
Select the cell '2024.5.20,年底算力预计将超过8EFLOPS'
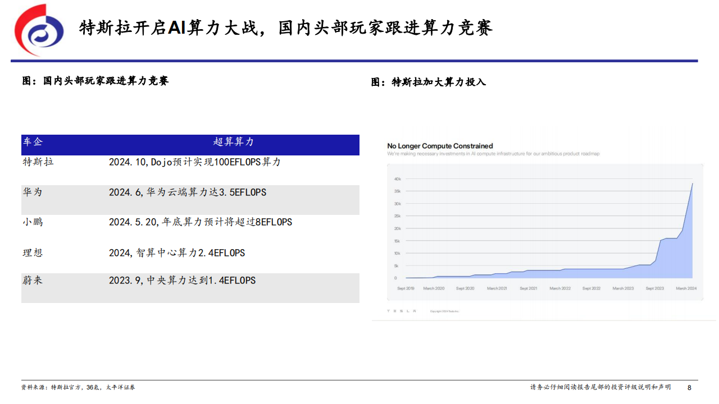[201, 222]
